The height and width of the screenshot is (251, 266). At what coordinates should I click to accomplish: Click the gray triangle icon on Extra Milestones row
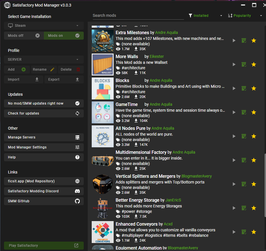point(234,40)
